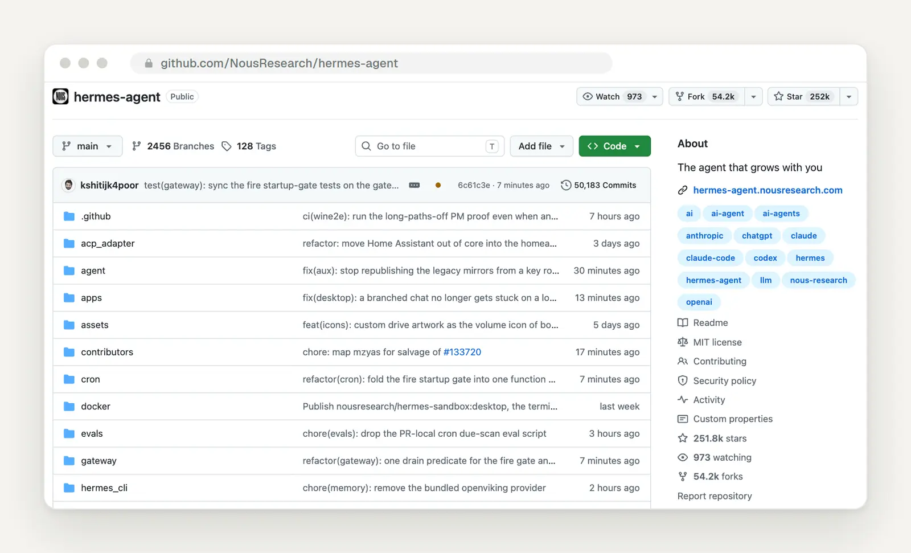Select the anthropic topic tag
The image size is (911, 553).
pyautogui.click(x=704, y=236)
